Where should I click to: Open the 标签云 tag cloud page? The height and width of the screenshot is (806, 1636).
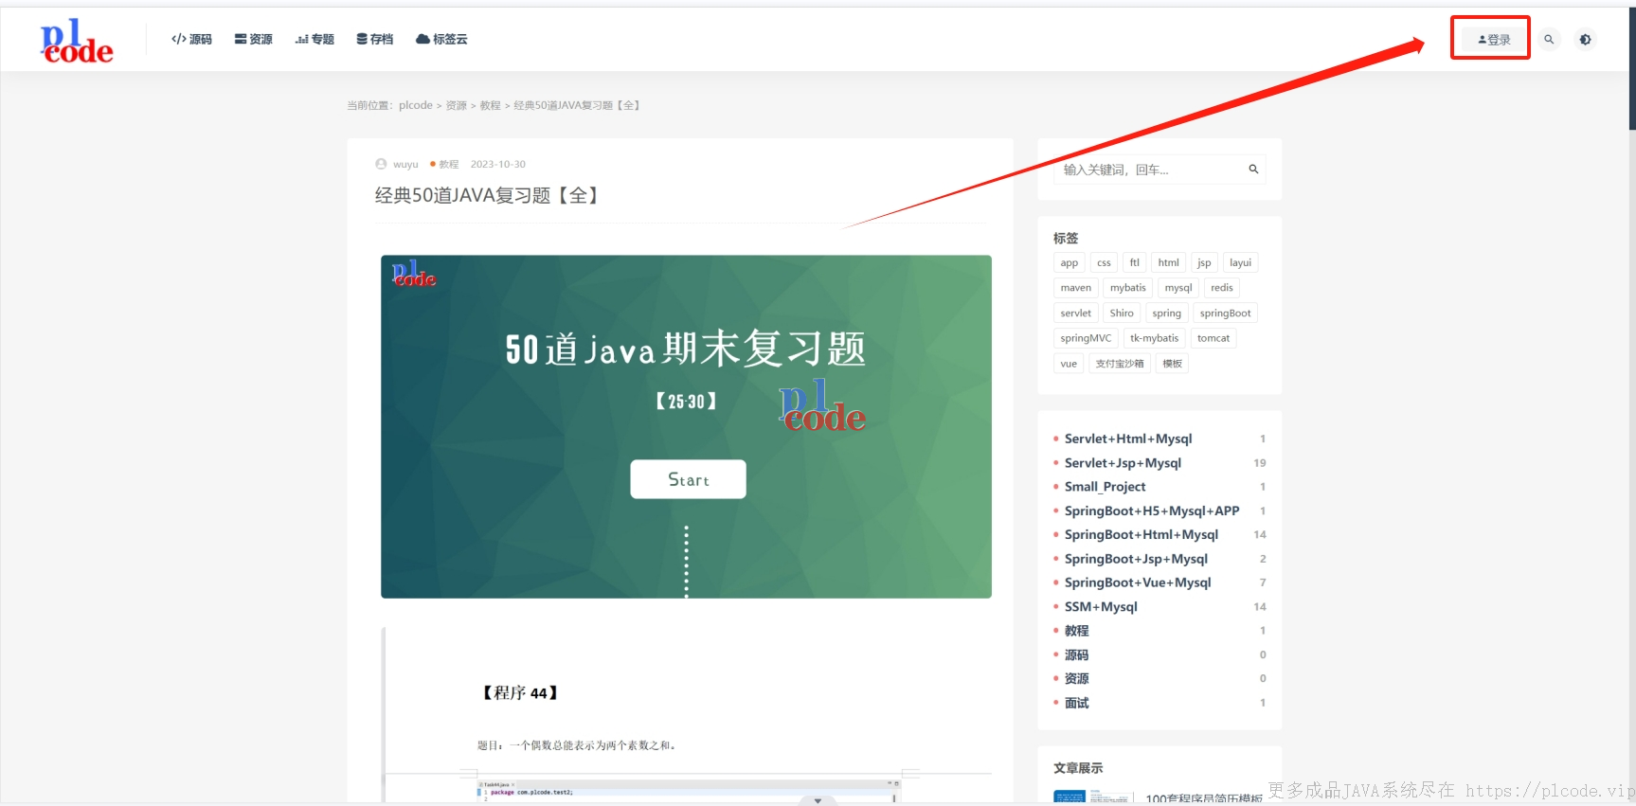pos(441,39)
